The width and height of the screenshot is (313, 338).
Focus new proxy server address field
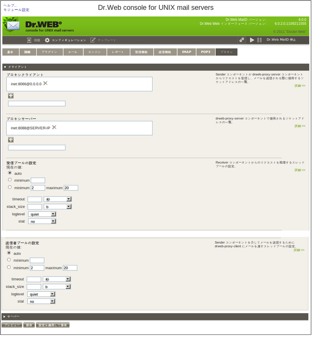tap(37, 148)
